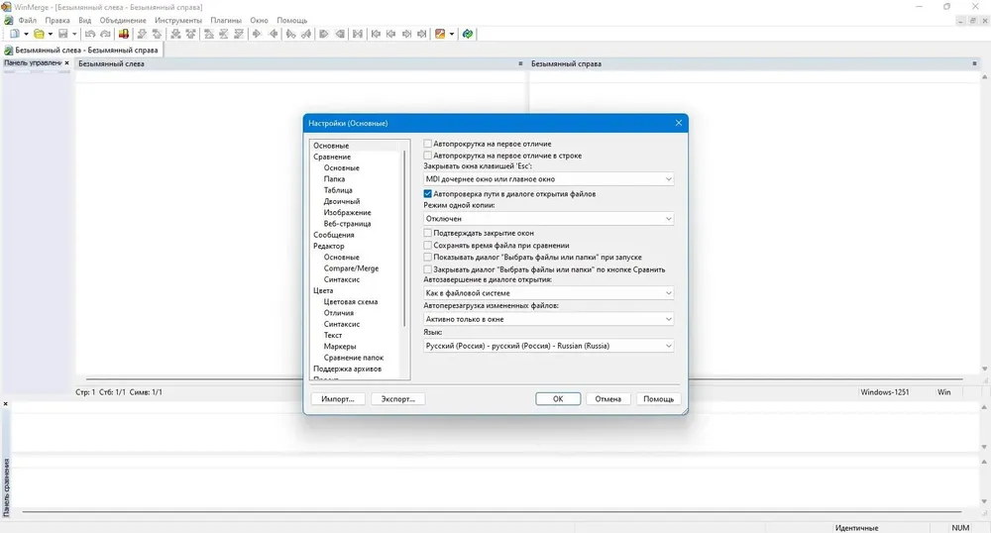Viewport: 991px width, 533px height.
Task: Click the Auto merge toolbar icon
Action: [357, 34]
